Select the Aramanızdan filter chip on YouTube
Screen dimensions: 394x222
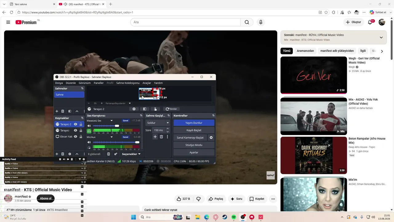305,51
